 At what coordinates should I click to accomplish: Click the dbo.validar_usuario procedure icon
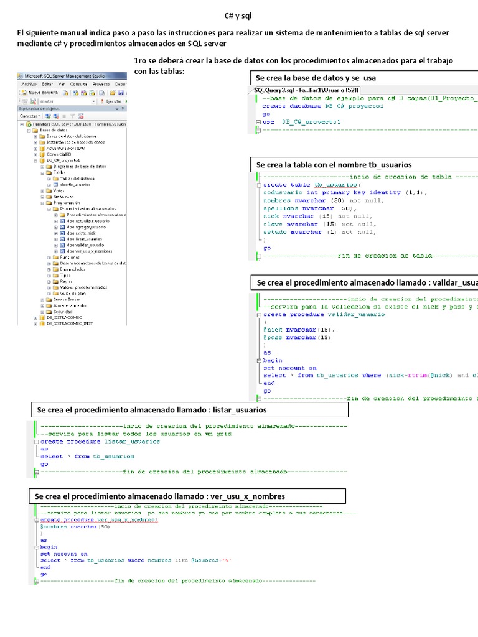pyautogui.click(x=62, y=245)
